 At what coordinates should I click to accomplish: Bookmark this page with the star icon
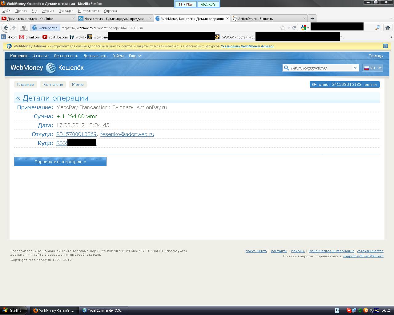283,28
